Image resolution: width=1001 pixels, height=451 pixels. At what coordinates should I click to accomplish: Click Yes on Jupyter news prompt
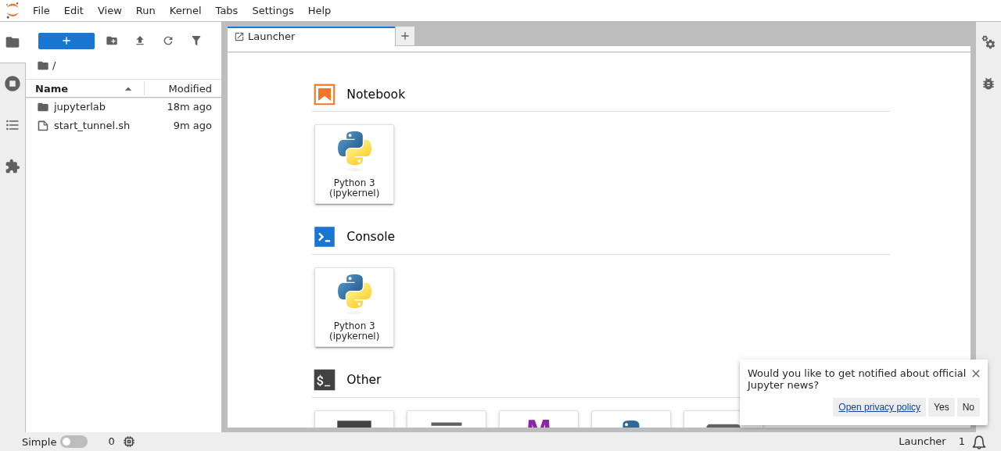tap(942, 407)
